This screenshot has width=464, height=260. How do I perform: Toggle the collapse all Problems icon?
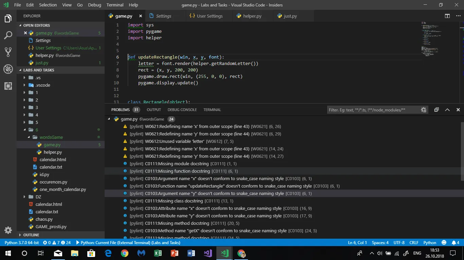[436, 110]
